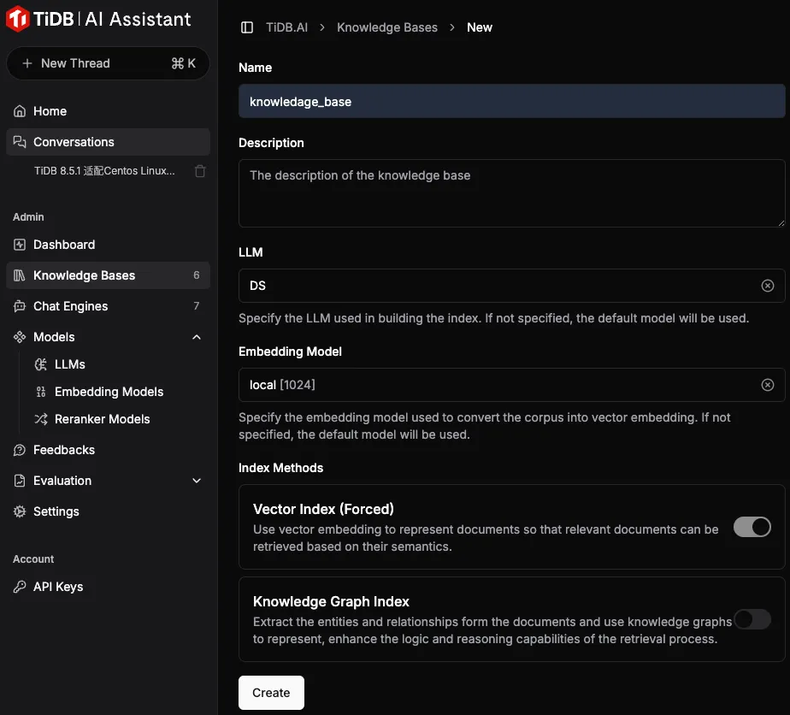
Task: Clear the DS LLM selection
Action: (767, 286)
